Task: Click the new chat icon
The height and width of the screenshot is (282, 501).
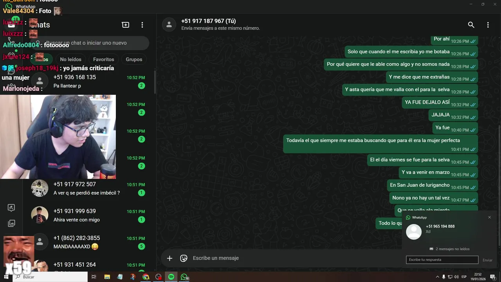Action: [x=126, y=25]
